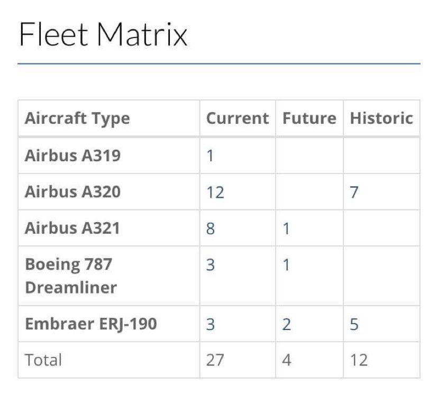
Task: Click the Boeing 787 Dreamliner future link
Action: tap(286, 264)
